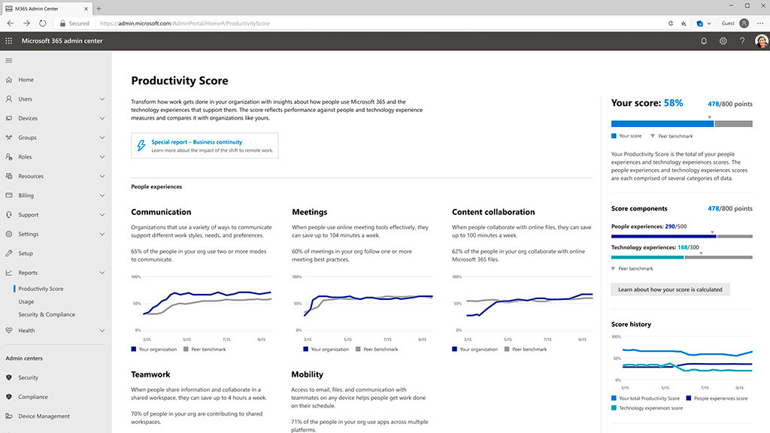Expand the Devices menu chevron
This screenshot has width=770, height=433.
click(x=102, y=118)
